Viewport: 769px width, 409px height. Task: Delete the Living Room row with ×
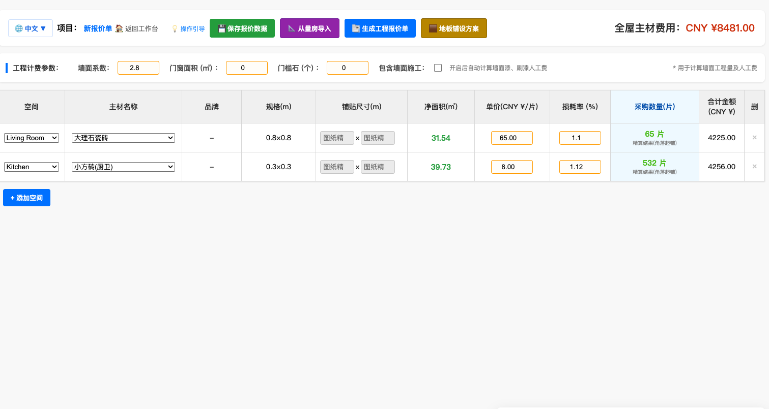(x=754, y=138)
